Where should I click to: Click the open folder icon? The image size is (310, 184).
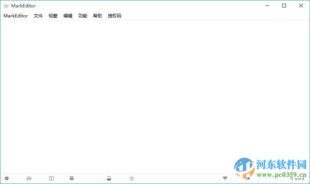click(x=29, y=178)
